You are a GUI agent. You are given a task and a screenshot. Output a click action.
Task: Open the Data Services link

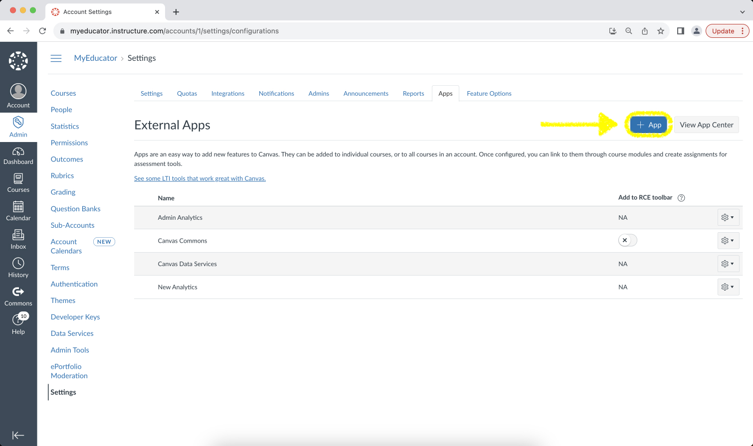(x=72, y=333)
